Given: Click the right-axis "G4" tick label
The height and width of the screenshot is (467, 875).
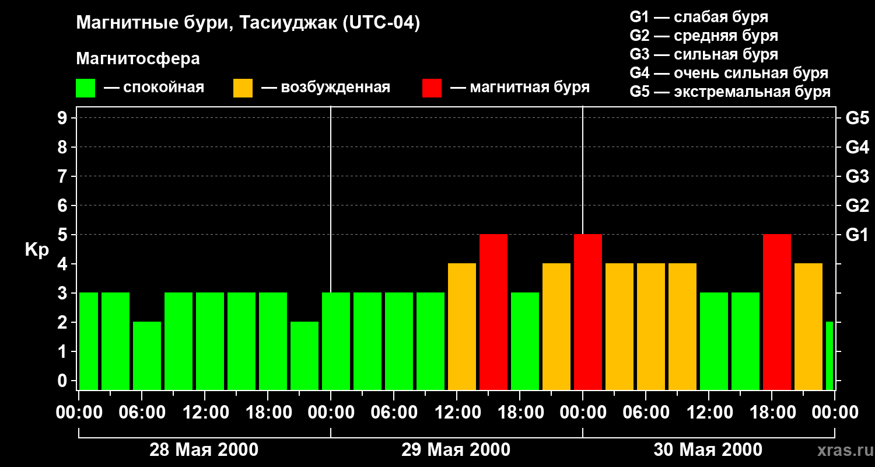Looking at the screenshot, I should [857, 147].
